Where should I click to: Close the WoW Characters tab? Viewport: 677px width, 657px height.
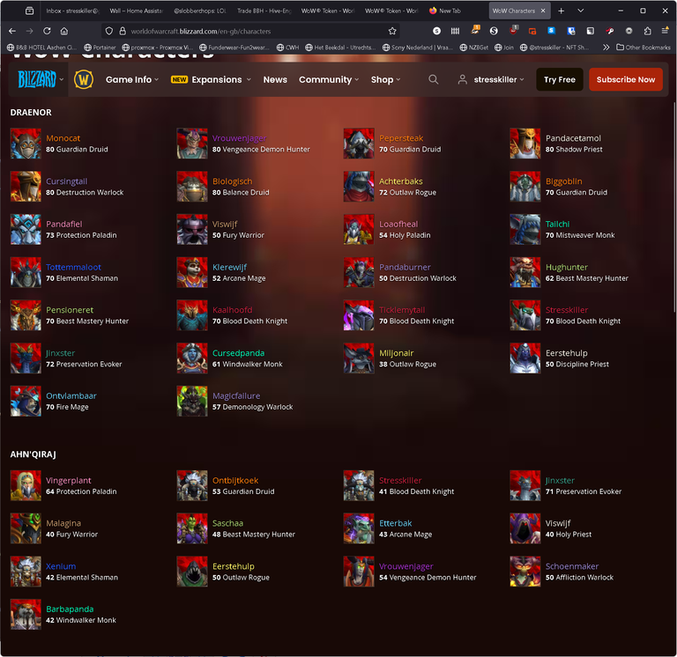(543, 11)
